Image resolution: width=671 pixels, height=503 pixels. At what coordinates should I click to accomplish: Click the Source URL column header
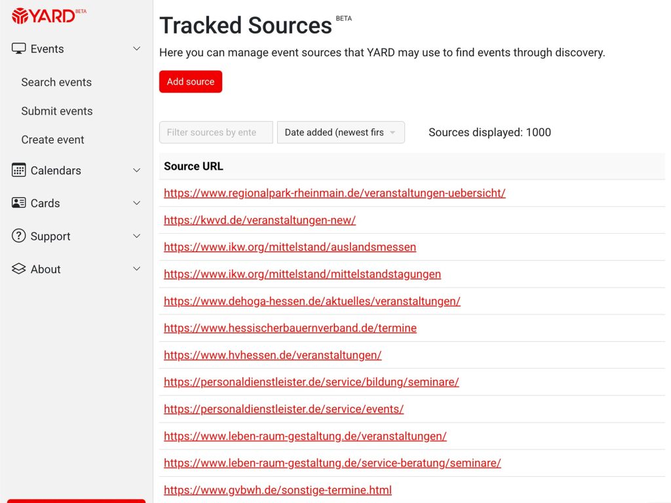point(193,166)
